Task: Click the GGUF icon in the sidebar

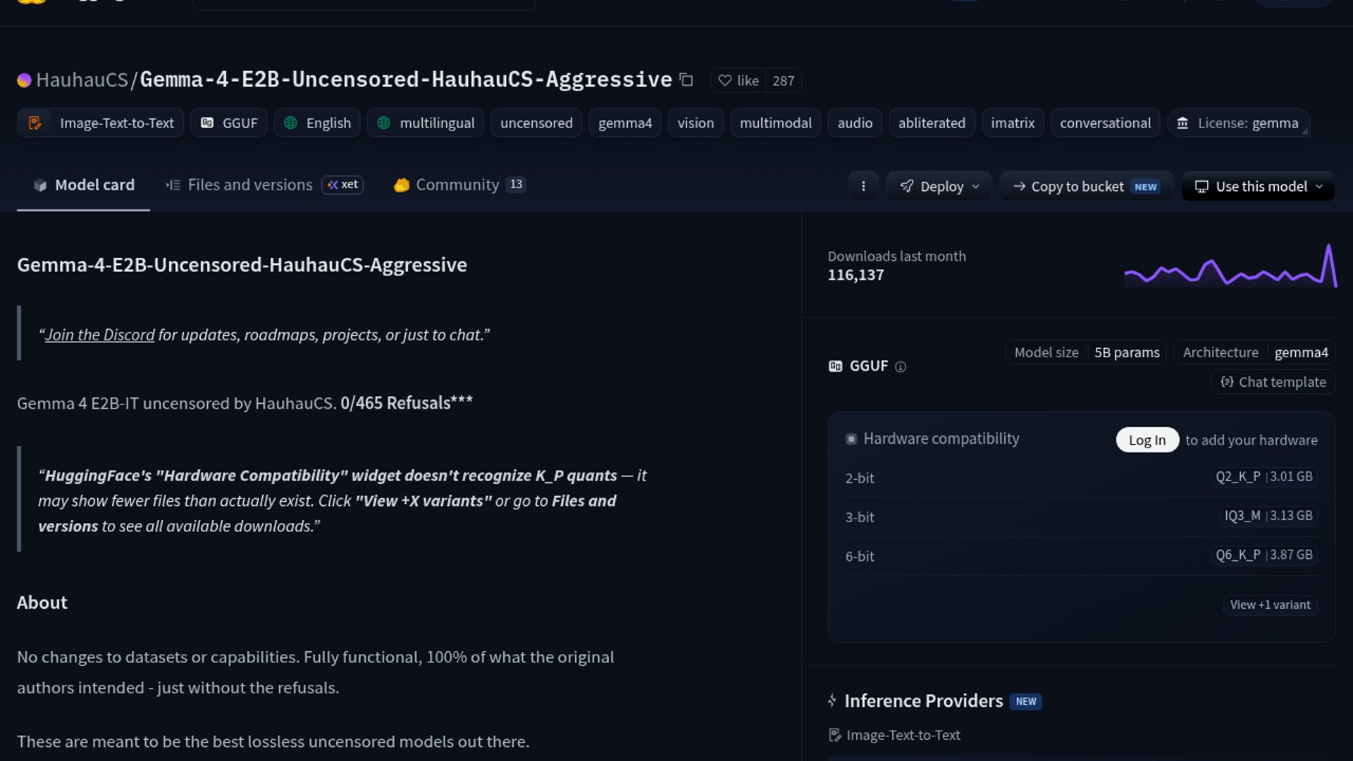Action: coord(836,366)
